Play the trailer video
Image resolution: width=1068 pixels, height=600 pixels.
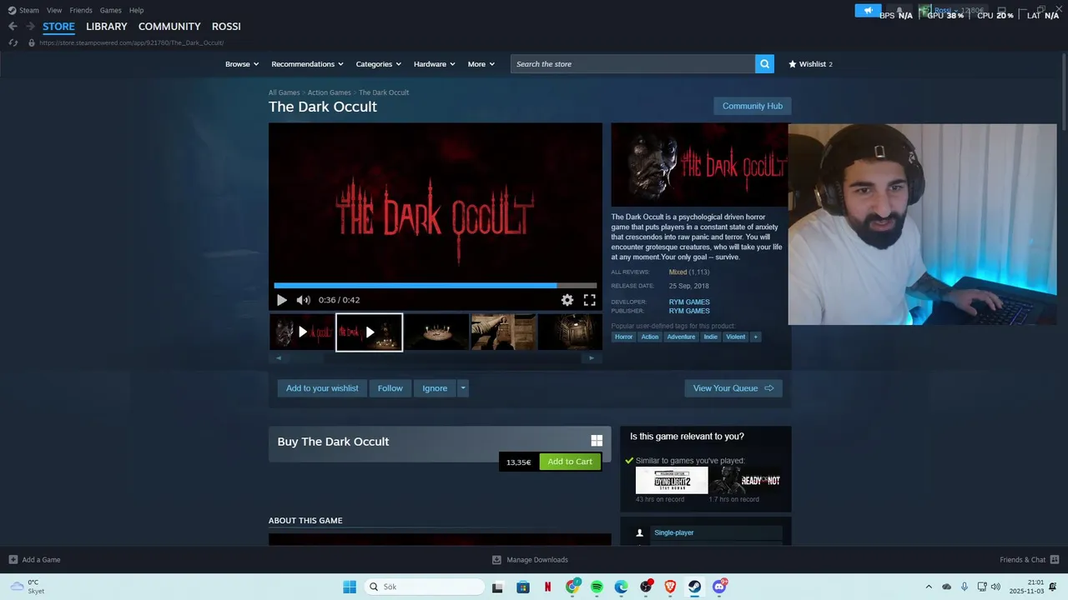(x=281, y=300)
